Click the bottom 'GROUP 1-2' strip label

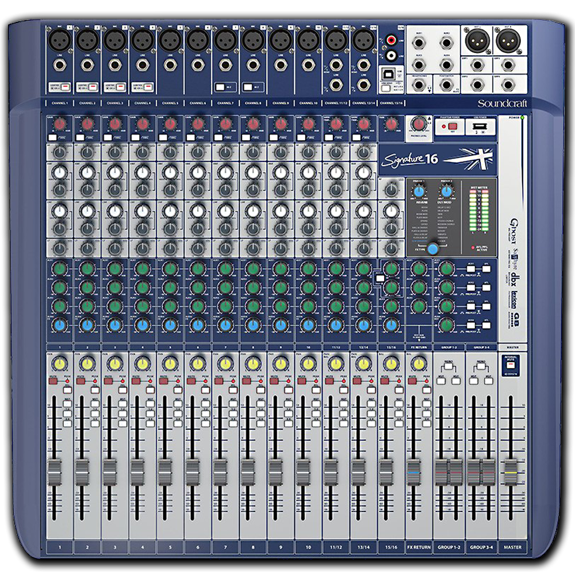coord(449,547)
